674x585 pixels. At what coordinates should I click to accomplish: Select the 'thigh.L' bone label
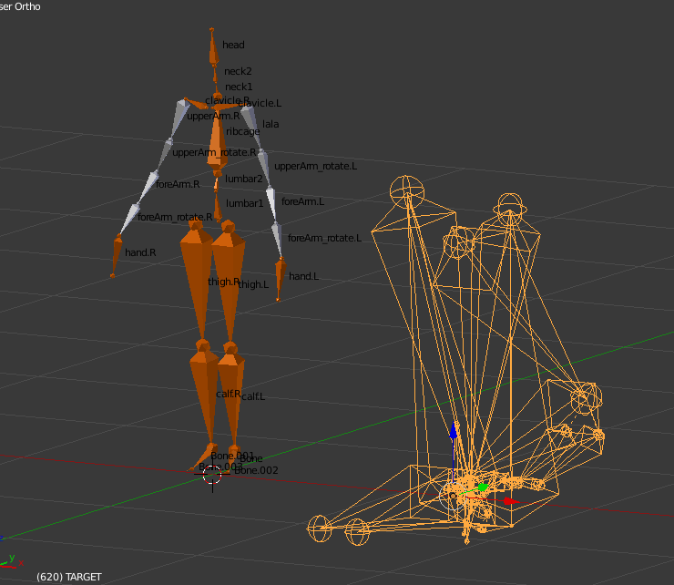point(254,285)
